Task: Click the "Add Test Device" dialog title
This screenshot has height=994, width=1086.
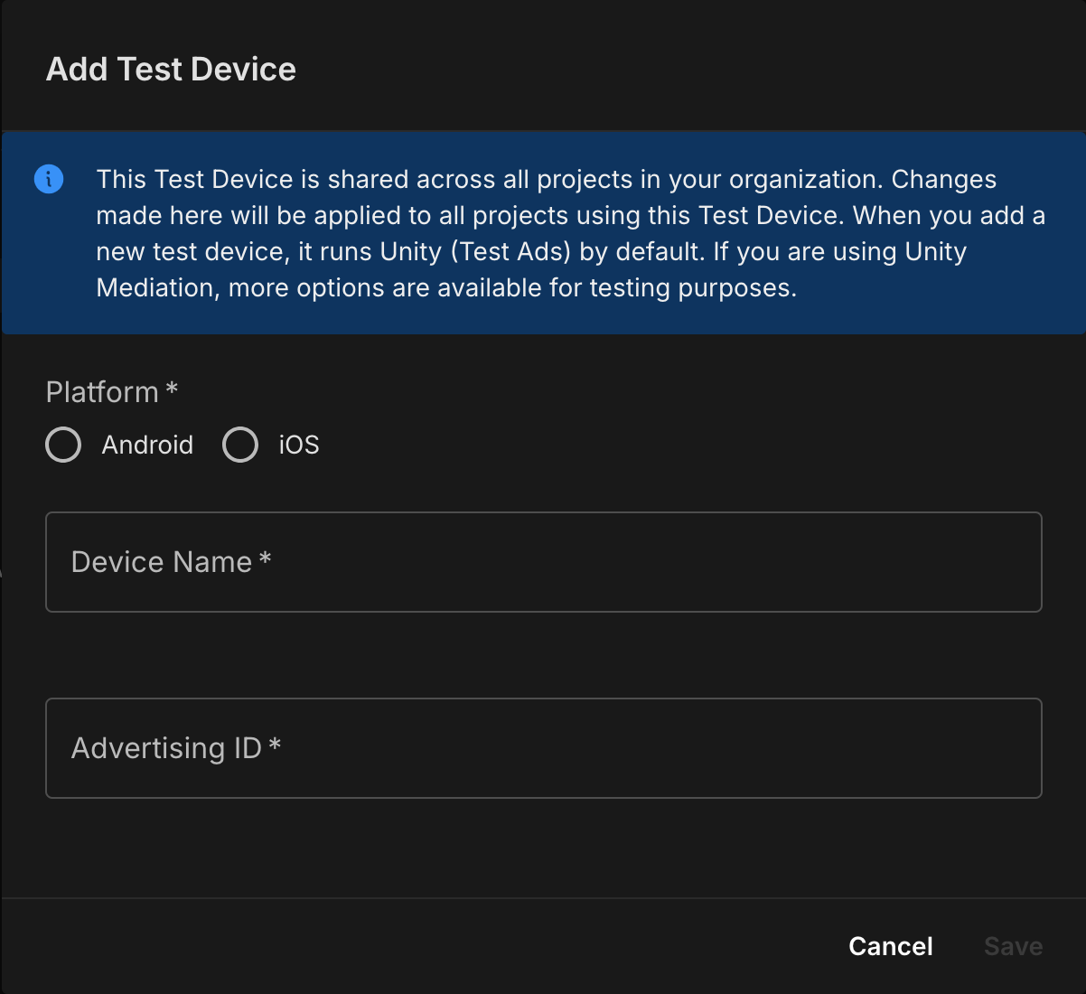Action: pos(171,70)
